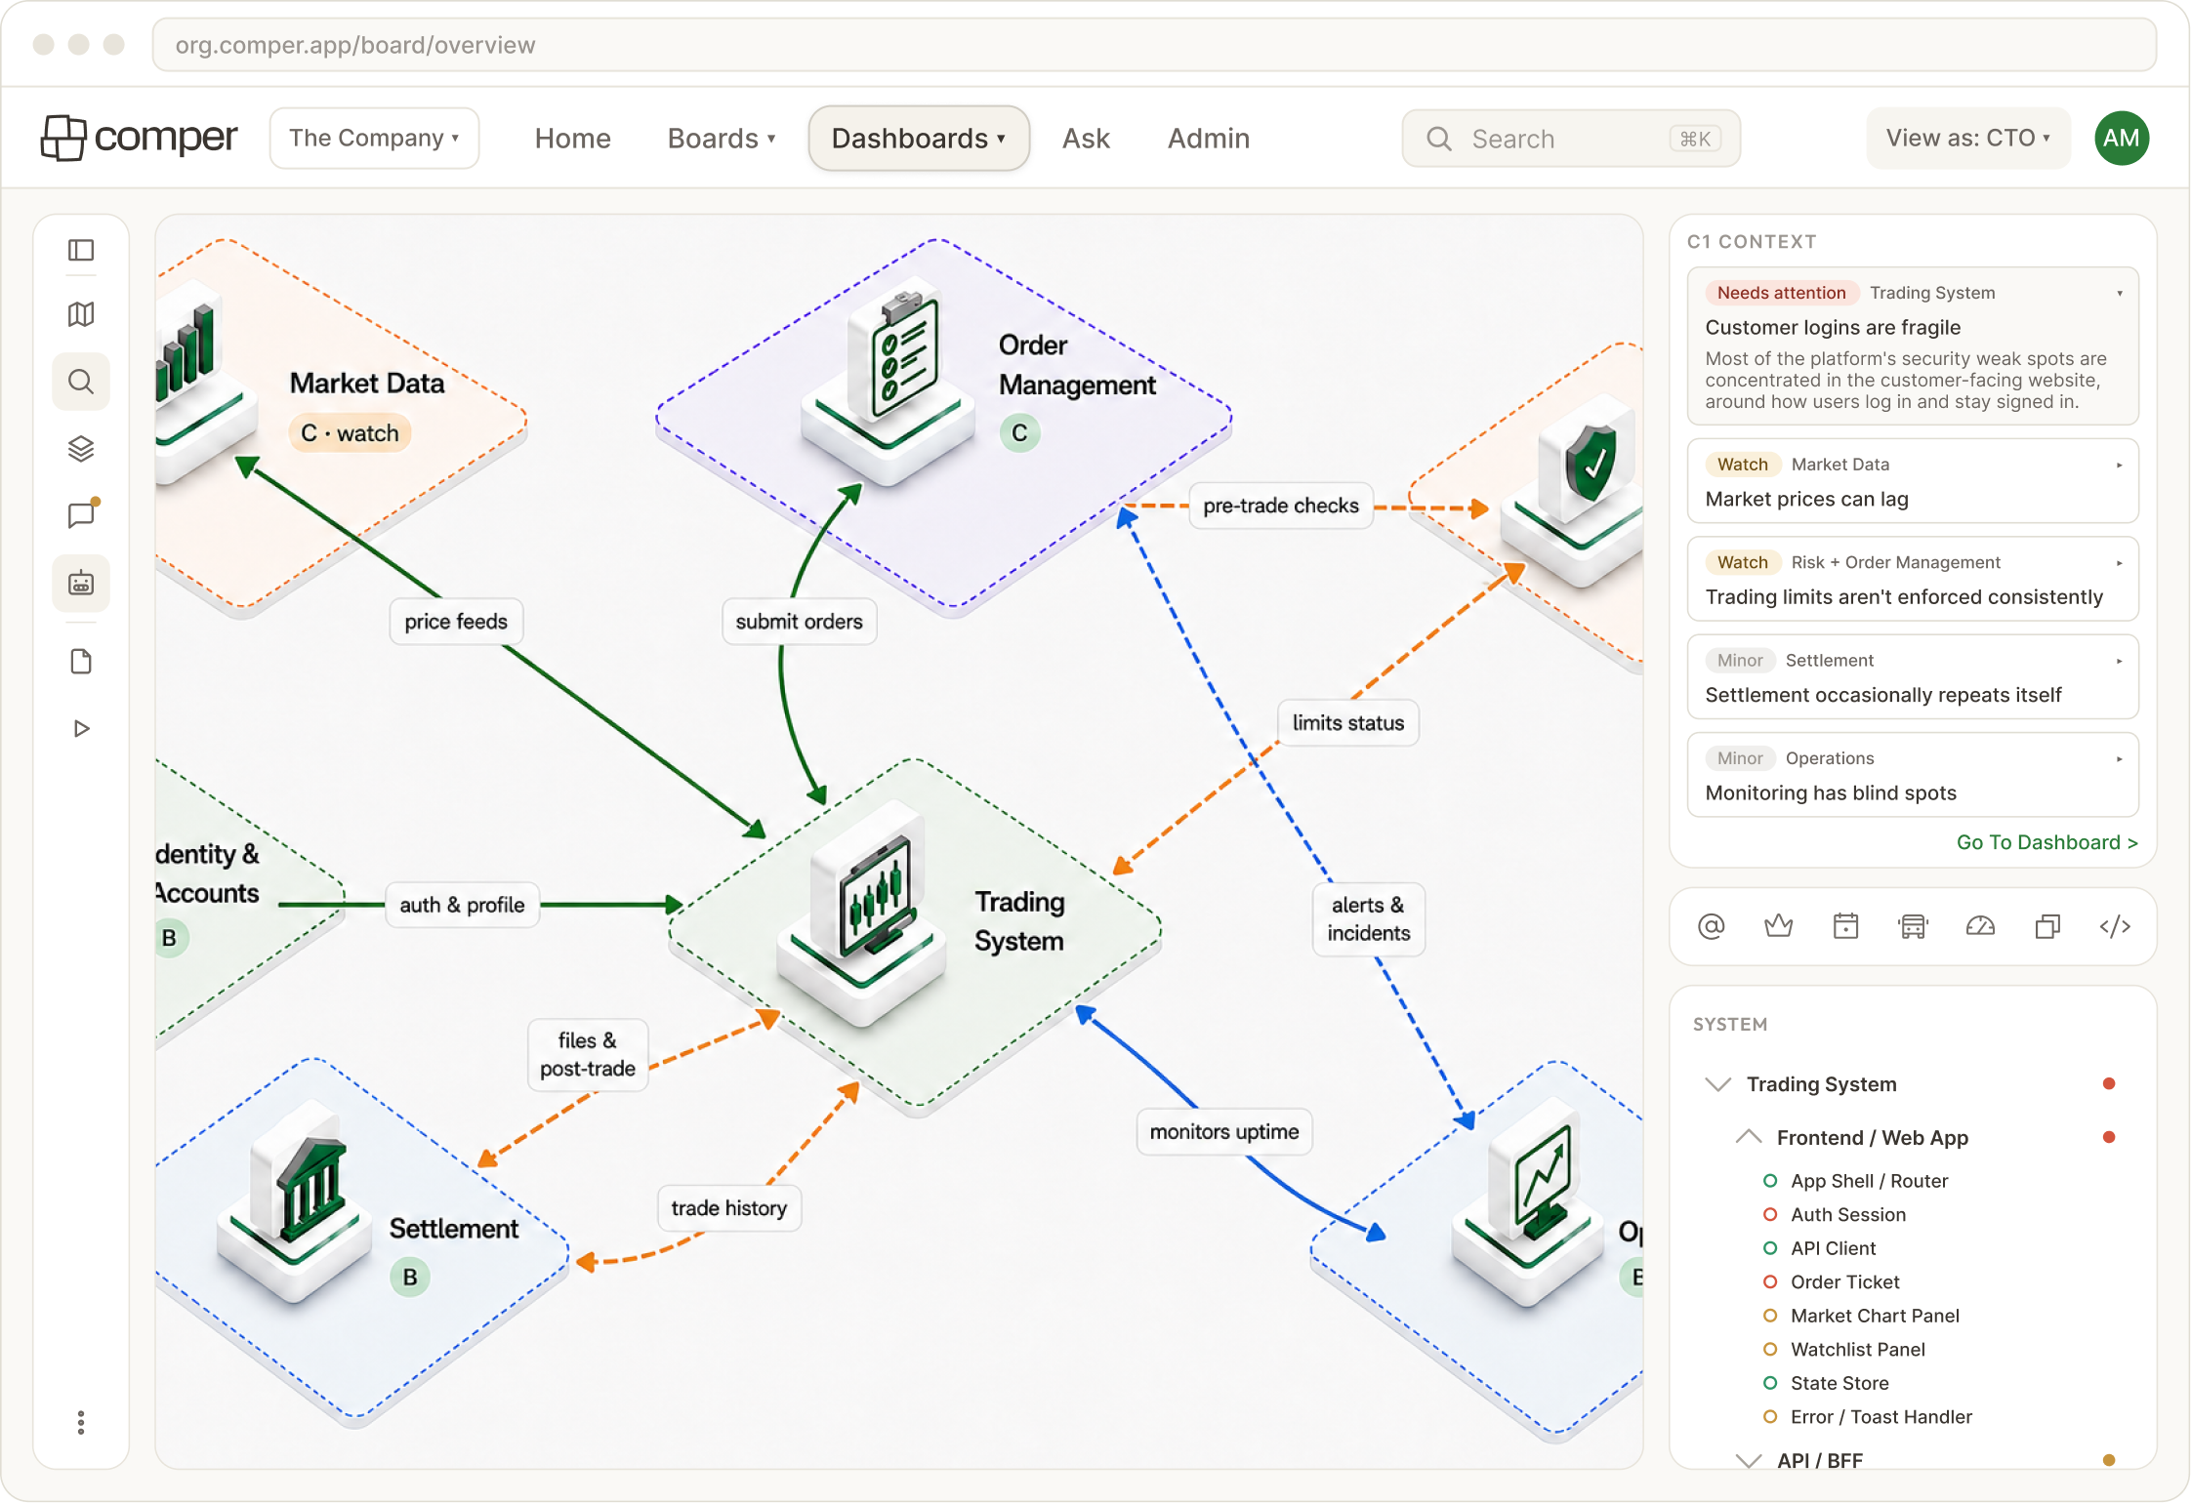Viewport: 2191px width, 1503px height.
Task: Open the layers stack icon
Action: [81, 449]
